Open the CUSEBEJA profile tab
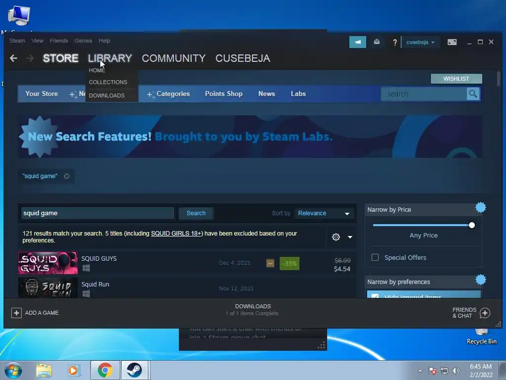Screen dimensions: 506x380 pyautogui.click(x=243, y=58)
